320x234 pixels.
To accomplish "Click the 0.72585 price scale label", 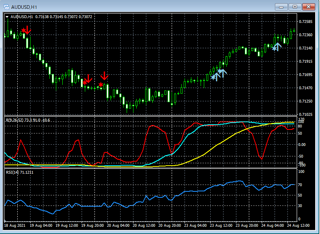I will tap(306, 22).
